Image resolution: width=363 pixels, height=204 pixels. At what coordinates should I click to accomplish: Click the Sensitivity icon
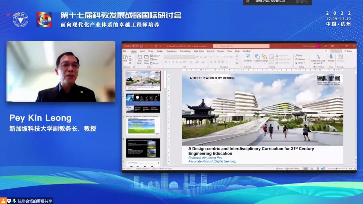point(247,58)
